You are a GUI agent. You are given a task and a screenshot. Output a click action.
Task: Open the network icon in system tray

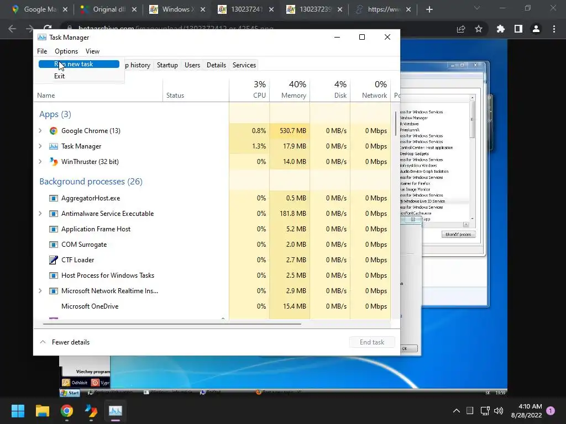tap(485, 411)
